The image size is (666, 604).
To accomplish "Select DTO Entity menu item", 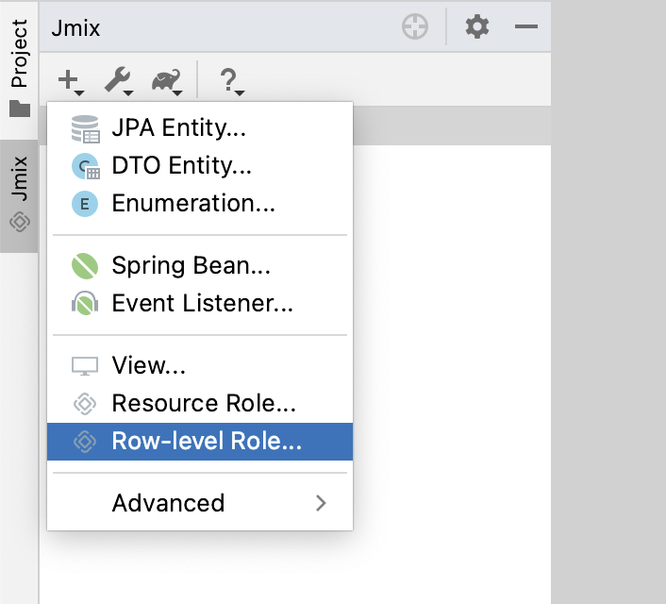I will tap(181, 166).
